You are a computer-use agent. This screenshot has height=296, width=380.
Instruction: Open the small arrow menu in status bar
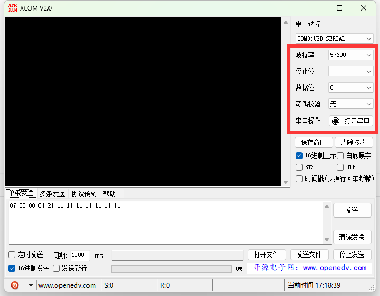click(31, 285)
